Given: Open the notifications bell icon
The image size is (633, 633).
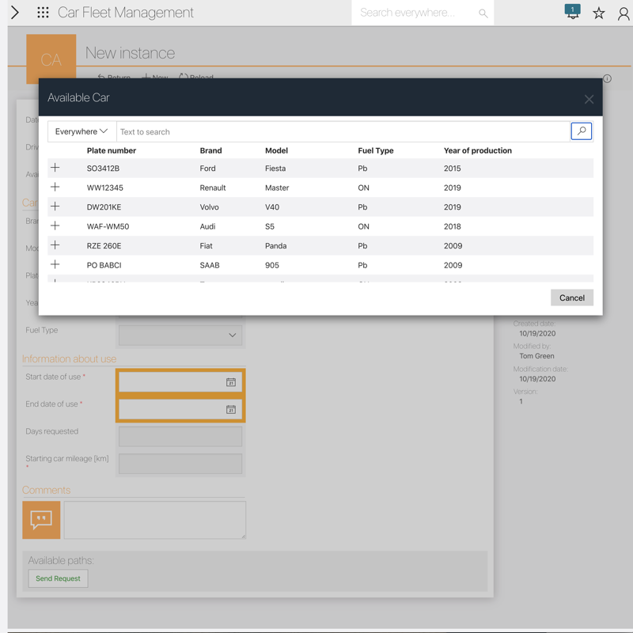Looking at the screenshot, I should [x=572, y=13].
